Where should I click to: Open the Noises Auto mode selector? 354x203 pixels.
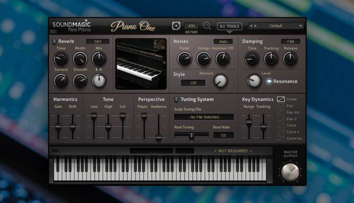pos(223,42)
